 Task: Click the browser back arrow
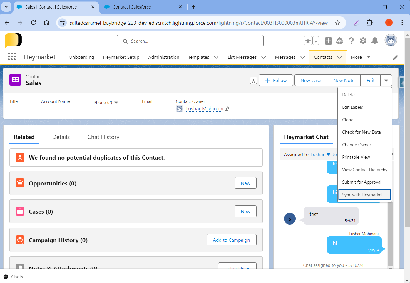pos(7,23)
